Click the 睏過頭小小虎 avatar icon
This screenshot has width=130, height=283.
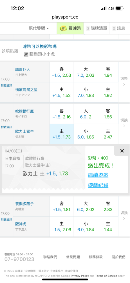(x=26, y=54)
